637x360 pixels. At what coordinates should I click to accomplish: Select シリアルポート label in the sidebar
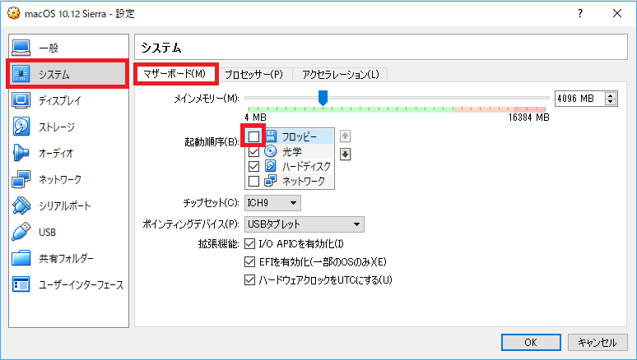click(64, 205)
